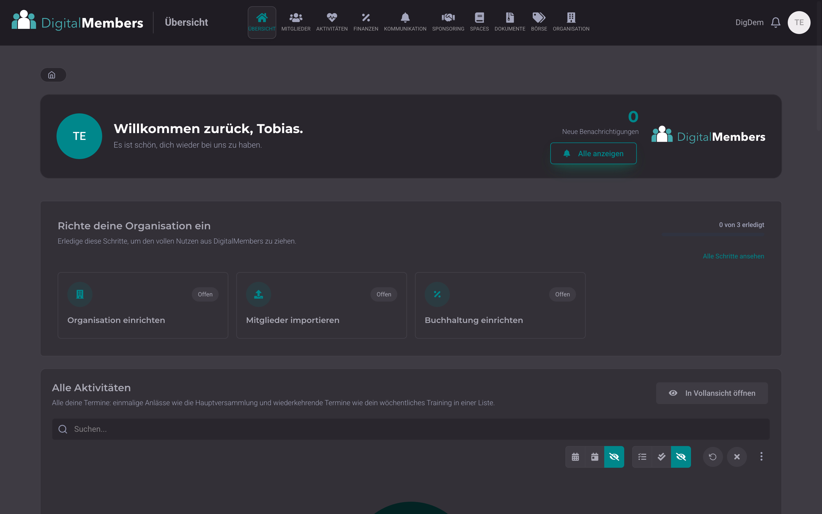Open the Mitglieder importieren step card
The width and height of the screenshot is (822, 514).
point(321,305)
